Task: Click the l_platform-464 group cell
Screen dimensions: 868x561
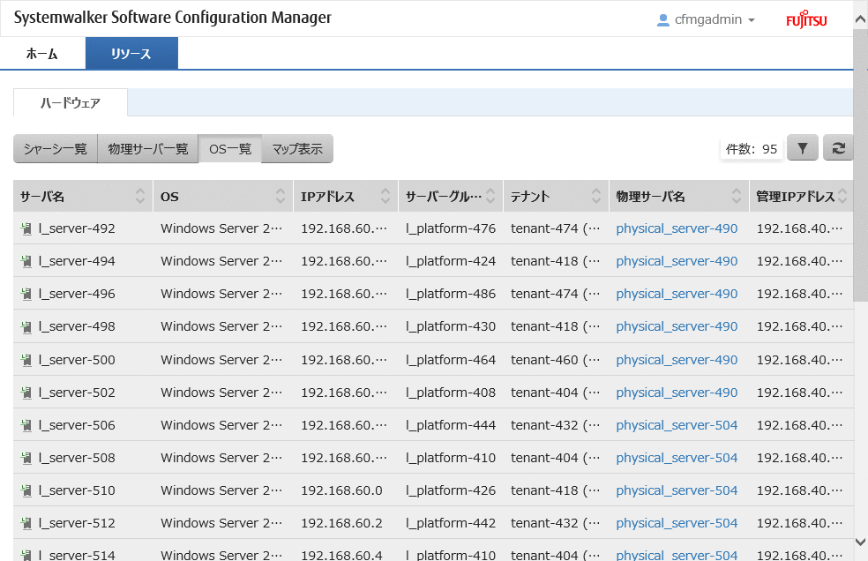Action: point(451,359)
